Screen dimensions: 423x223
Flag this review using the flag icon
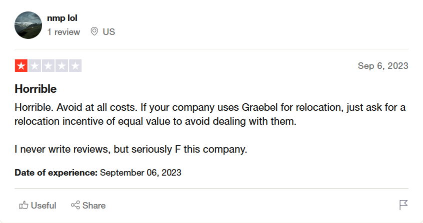pos(403,205)
